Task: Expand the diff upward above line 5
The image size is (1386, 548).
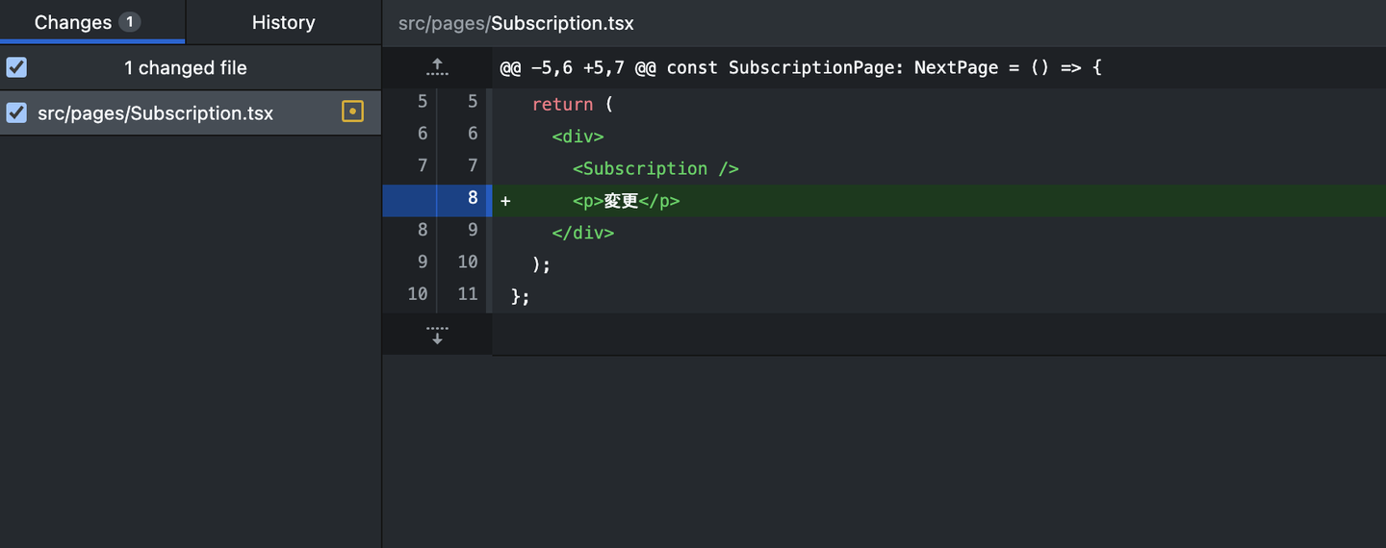Action: [437, 67]
